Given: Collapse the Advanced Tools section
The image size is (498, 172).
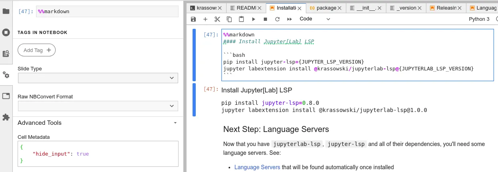Looking at the screenshot, I should [x=175, y=123].
